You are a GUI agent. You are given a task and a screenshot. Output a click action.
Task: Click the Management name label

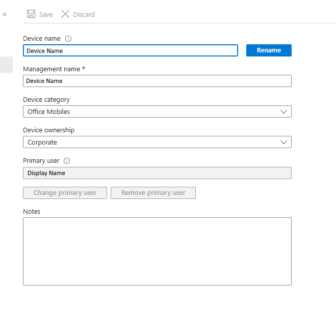[x=51, y=69]
